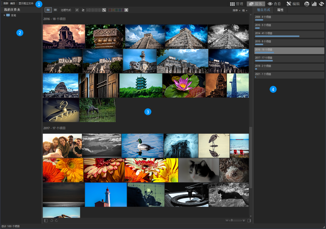The width and height of the screenshot is (326, 229).
Task: Open 查看 (View) mode
Action: [274, 4]
